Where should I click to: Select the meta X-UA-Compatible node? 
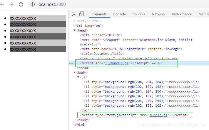pyautogui.click(x=131, y=49)
